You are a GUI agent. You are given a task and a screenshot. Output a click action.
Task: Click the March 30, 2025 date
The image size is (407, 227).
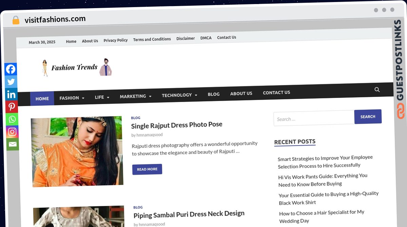(x=42, y=42)
